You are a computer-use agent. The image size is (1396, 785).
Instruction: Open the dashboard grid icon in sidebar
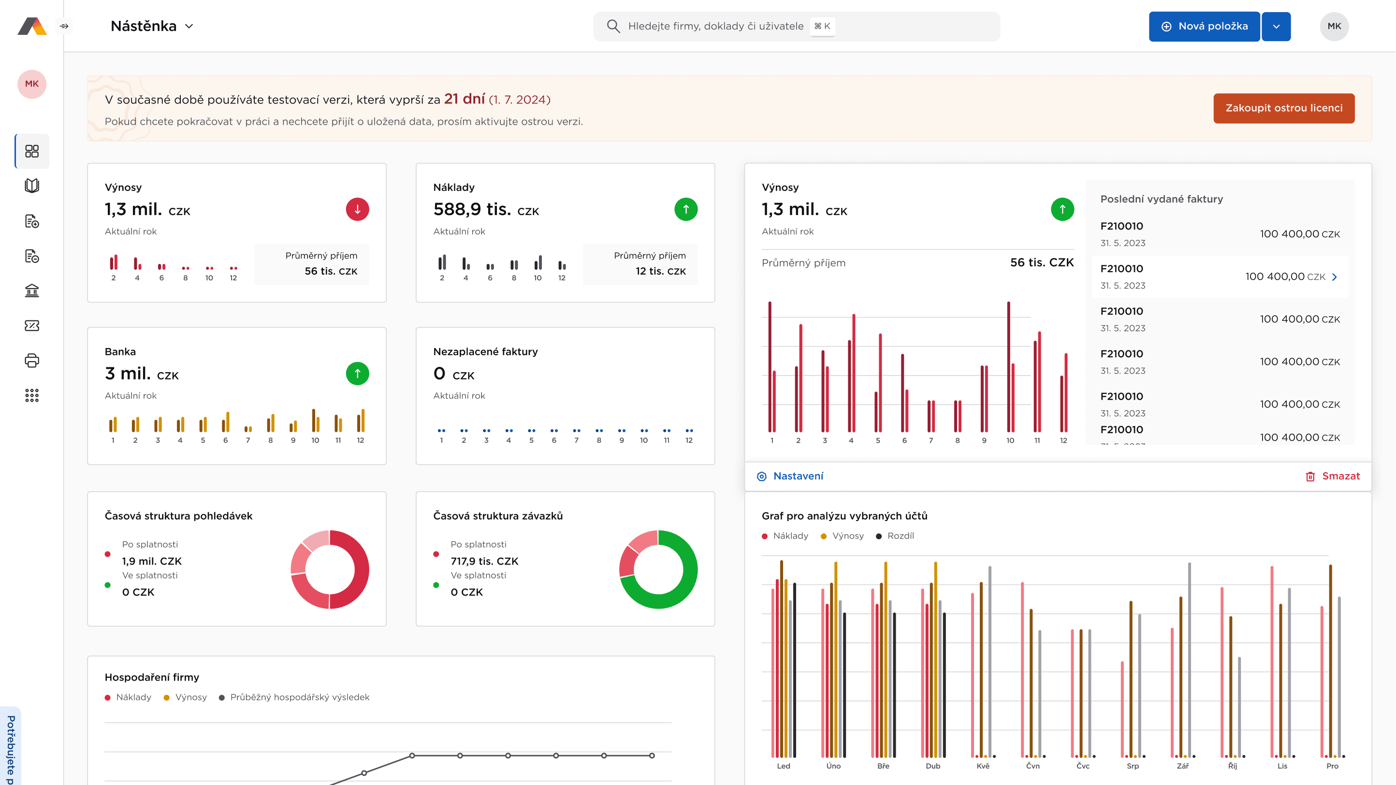click(32, 151)
